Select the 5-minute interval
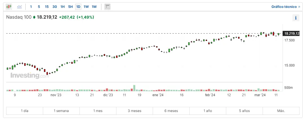Image resolution: width=306 pixels, height=121 pixels. [x=39, y=6]
